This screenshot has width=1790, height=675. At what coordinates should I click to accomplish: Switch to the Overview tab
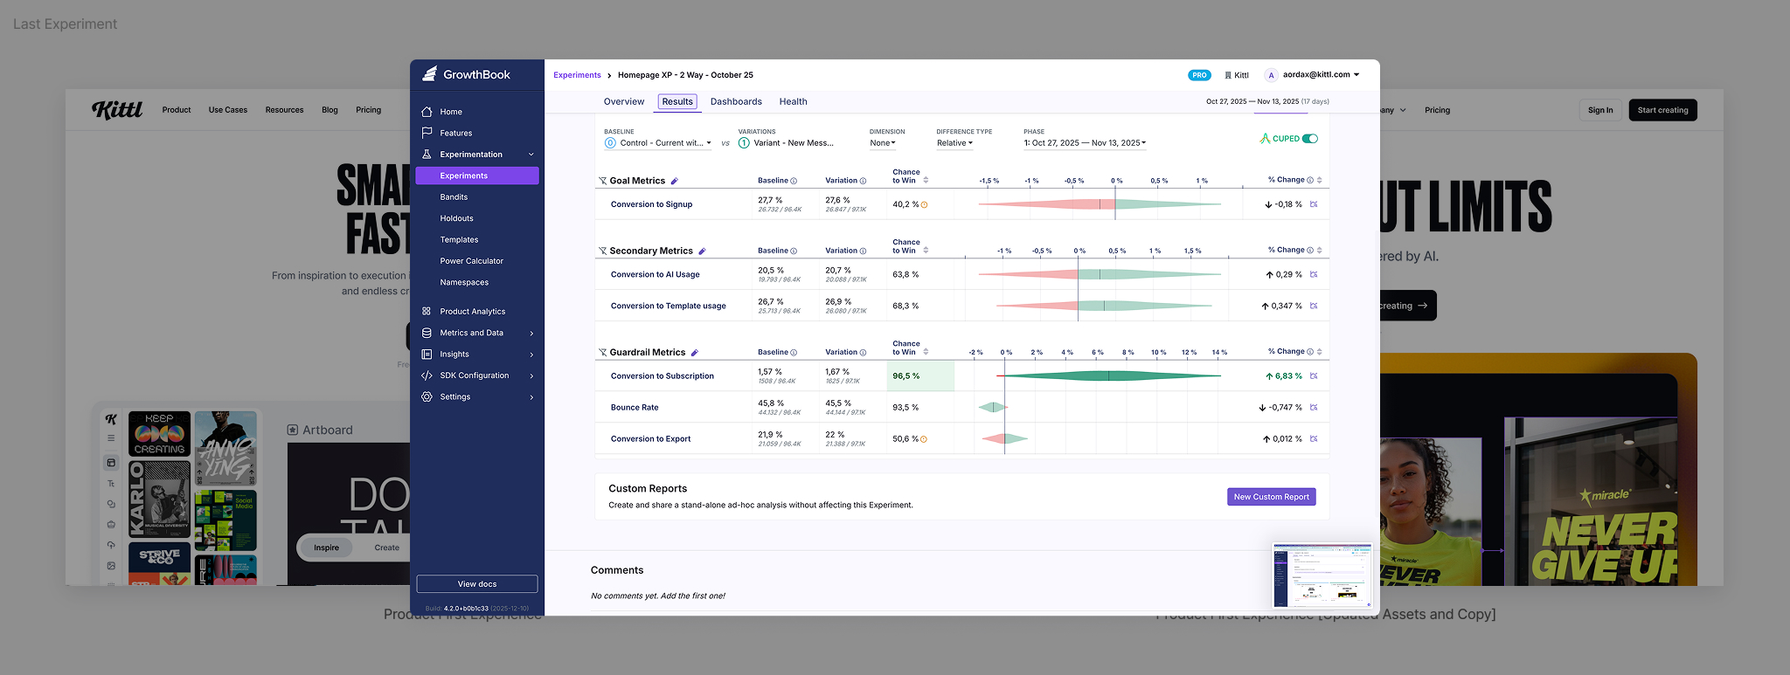[624, 102]
